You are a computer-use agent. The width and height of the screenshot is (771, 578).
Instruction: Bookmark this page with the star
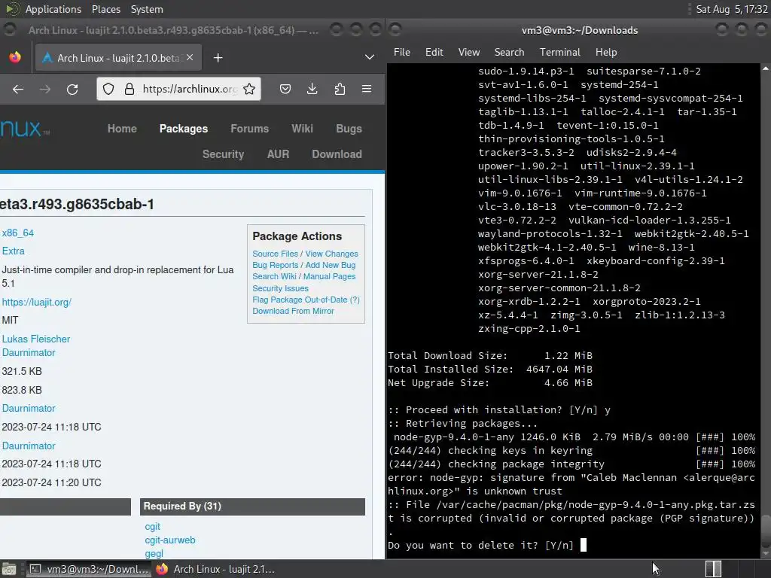249,89
